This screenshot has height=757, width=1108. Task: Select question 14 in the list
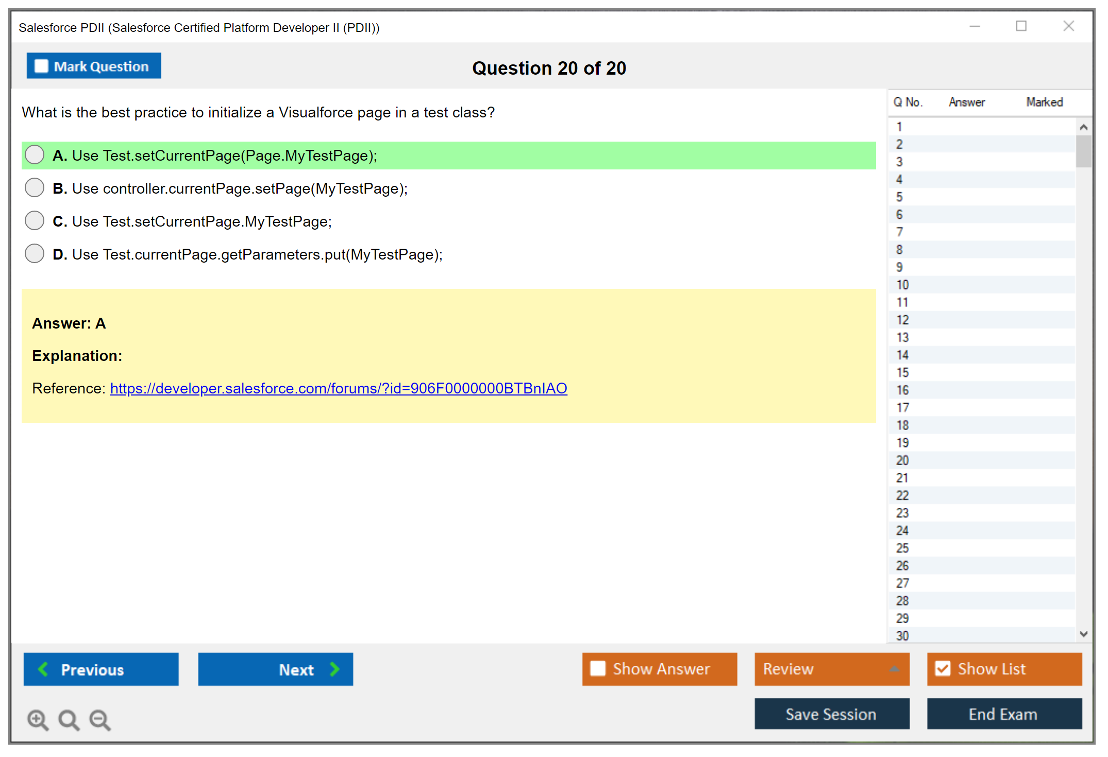(x=902, y=355)
